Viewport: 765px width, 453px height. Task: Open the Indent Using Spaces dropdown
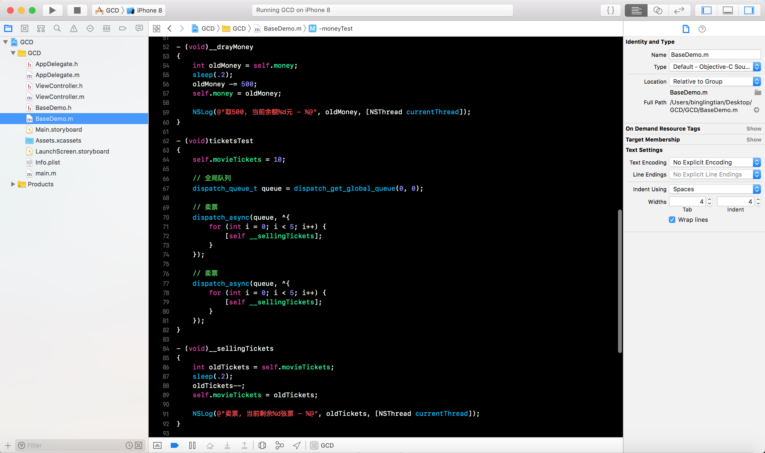[715, 189]
